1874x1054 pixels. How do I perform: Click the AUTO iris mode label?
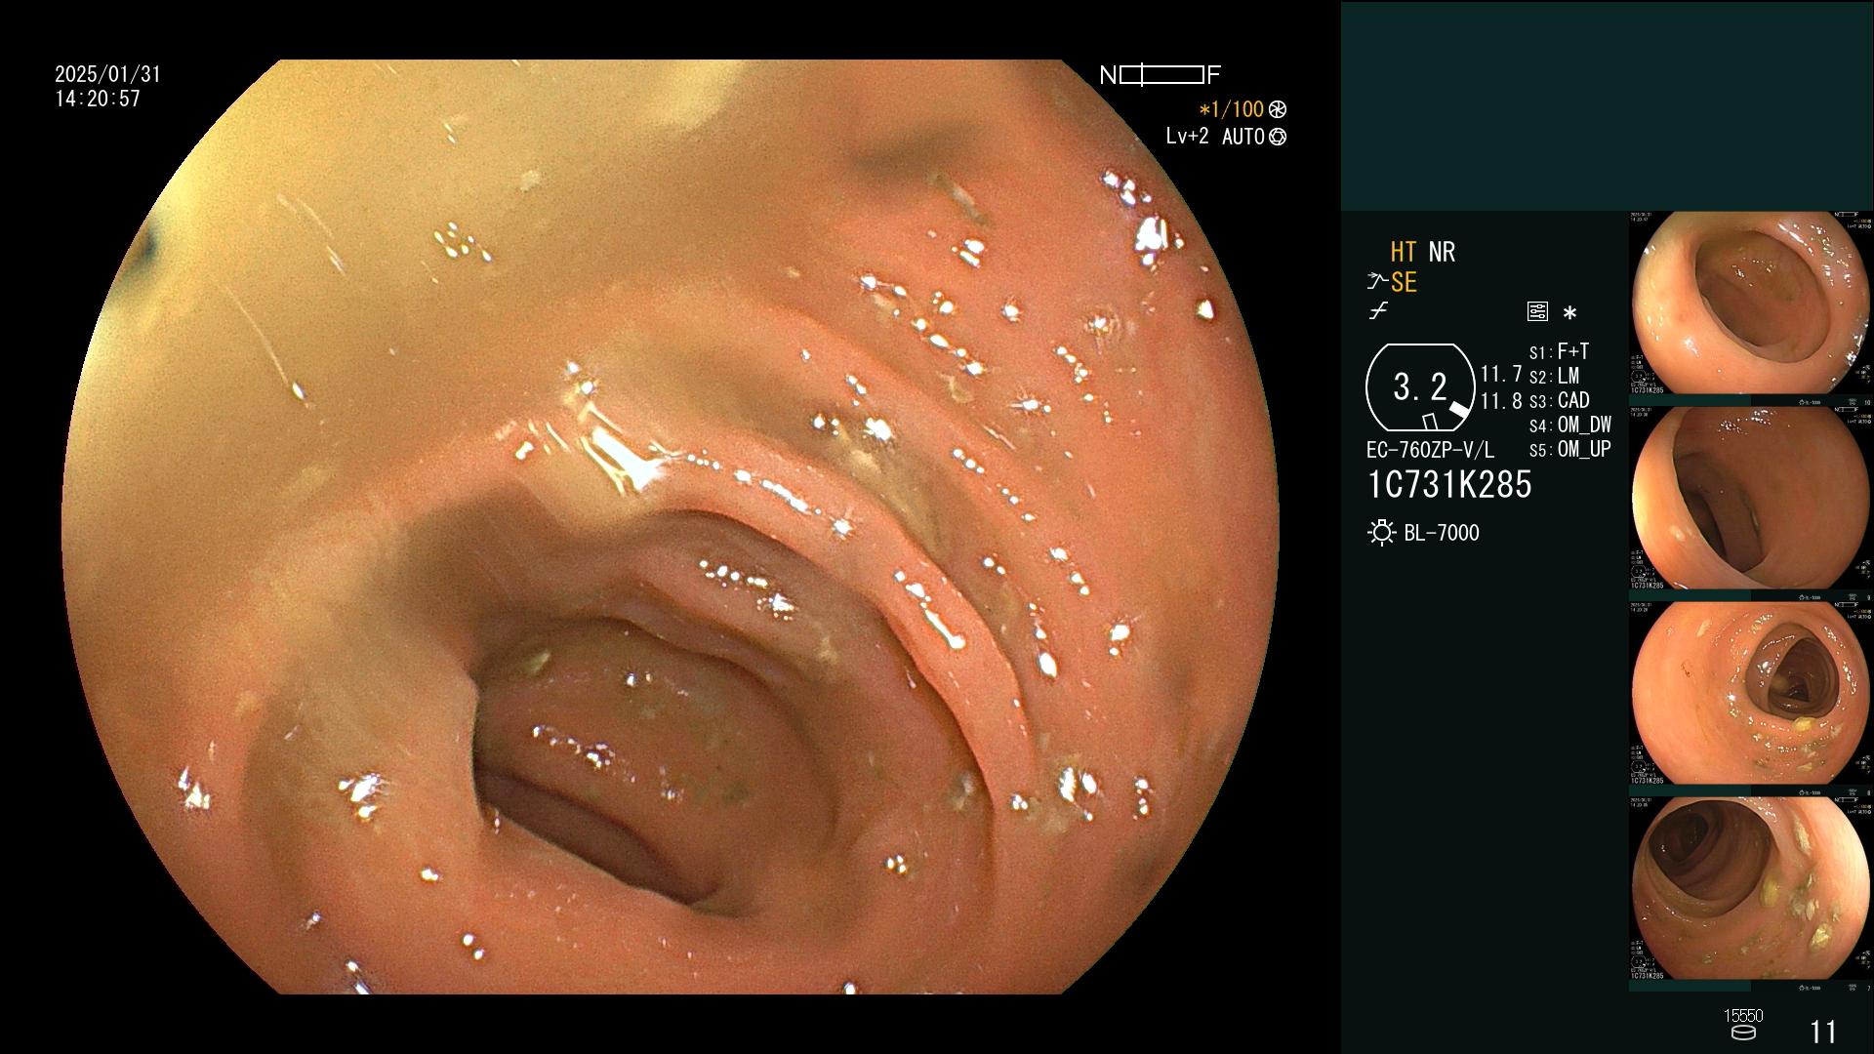pos(1243,138)
